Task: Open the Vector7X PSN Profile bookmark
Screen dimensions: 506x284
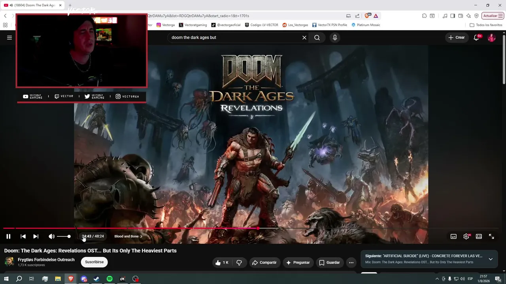Action: coord(330,25)
